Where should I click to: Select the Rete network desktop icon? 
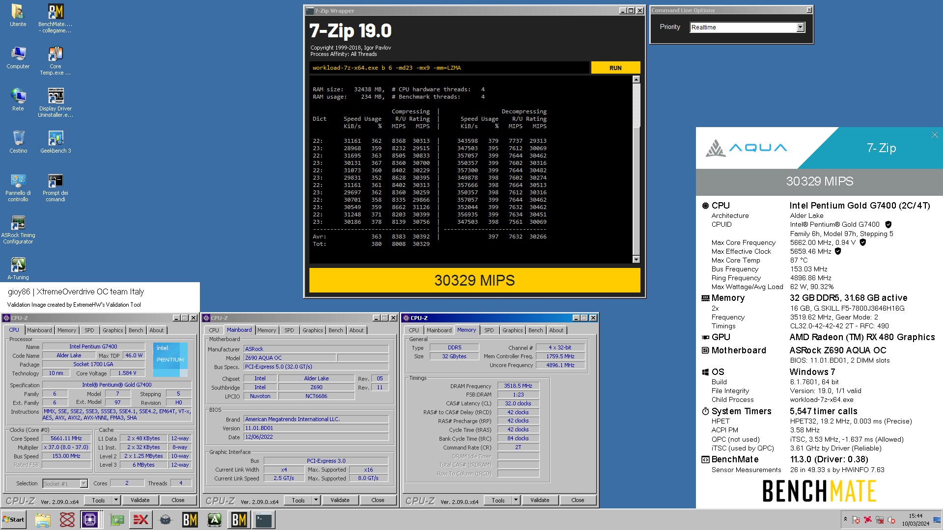(18, 100)
